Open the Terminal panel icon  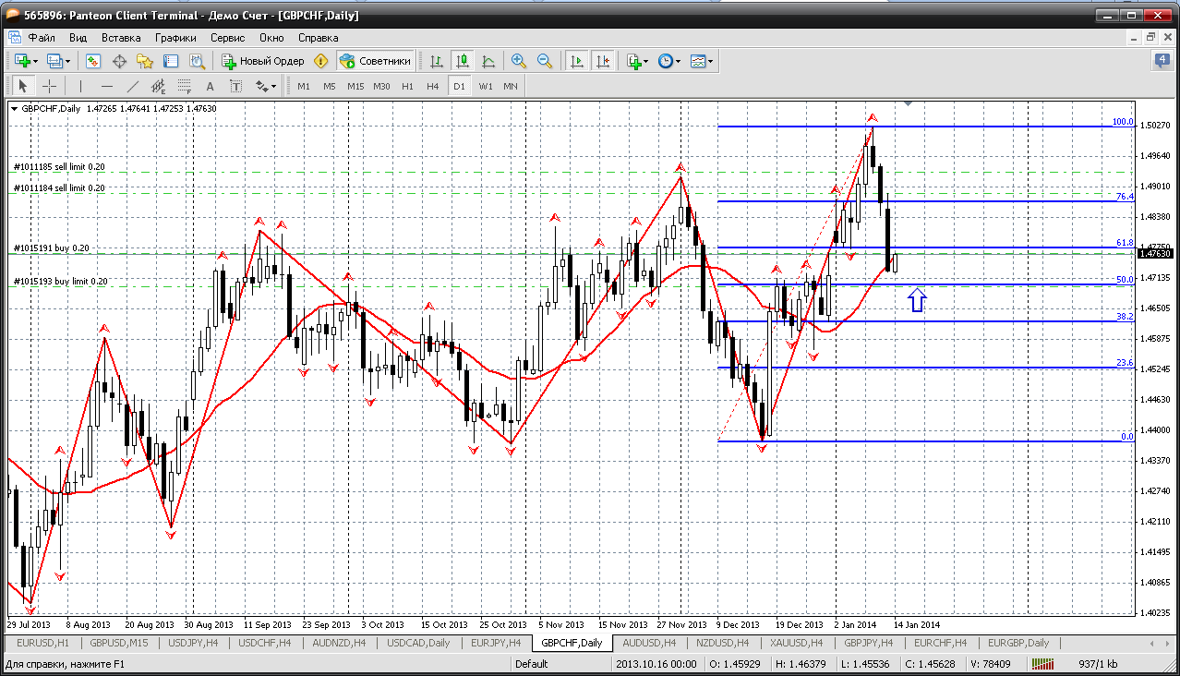[x=171, y=61]
